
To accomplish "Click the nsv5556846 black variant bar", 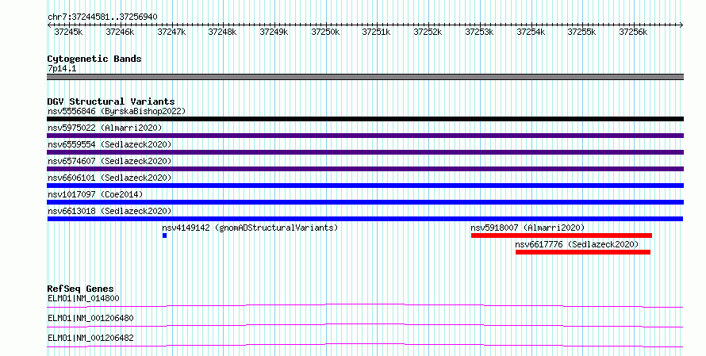I will [x=365, y=119].
